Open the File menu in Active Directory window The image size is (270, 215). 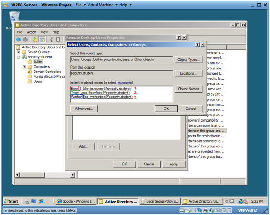pyautogui.click(x=19, y=32)
